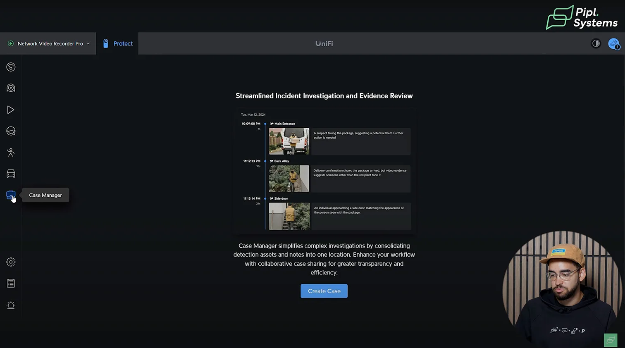Image resolution: width=625 pixels, height=348 pixels.
Task: Click the UniFi logo in the header
Action: click(x=324, y=43)
